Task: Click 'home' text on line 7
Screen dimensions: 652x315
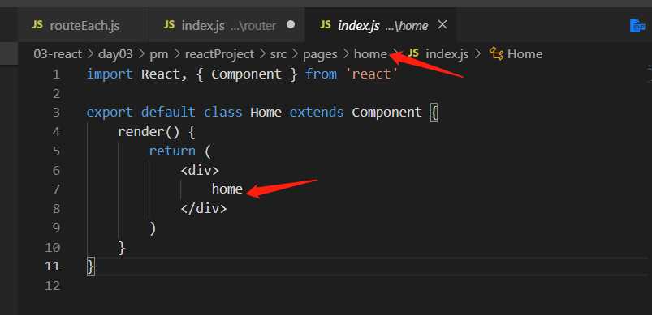Action: point(227,189)
